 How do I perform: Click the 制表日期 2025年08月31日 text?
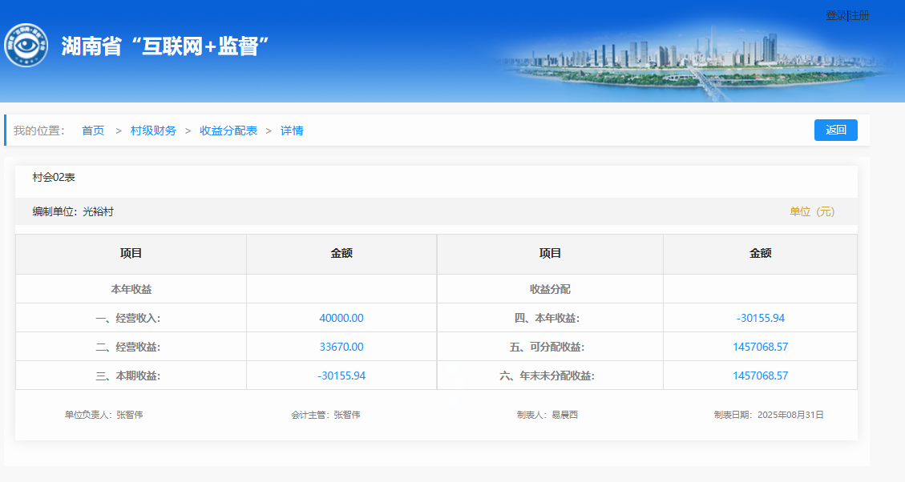[x=769, y=415]
